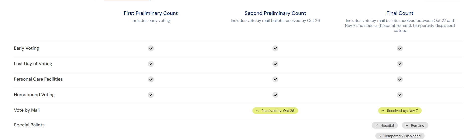Image resolution: width=474 pixels, height=140 pixels.
Task: Click the Vote by Mail row label
Action: 27,110
